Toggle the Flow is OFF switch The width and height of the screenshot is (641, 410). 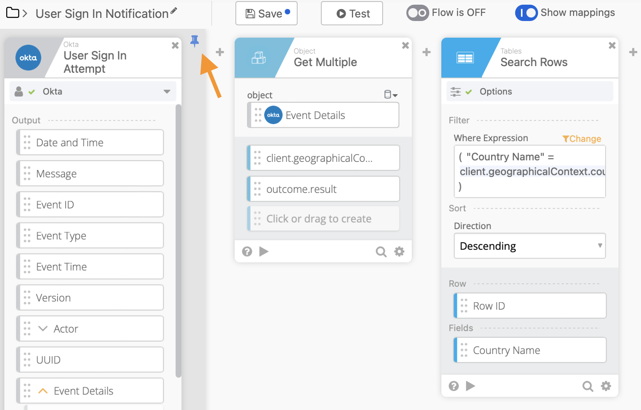pos(417,13)
